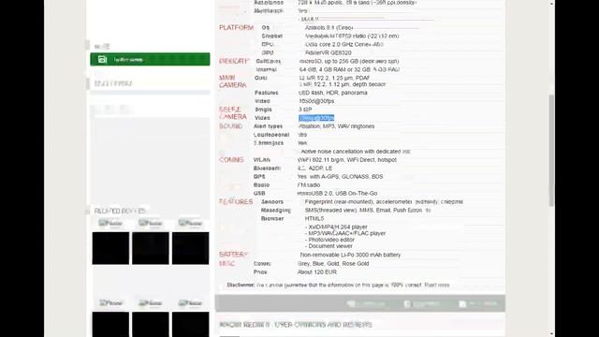Click the microSD up to 256 GB value
The height and width of the screenshot is (337, 599).
349,61
